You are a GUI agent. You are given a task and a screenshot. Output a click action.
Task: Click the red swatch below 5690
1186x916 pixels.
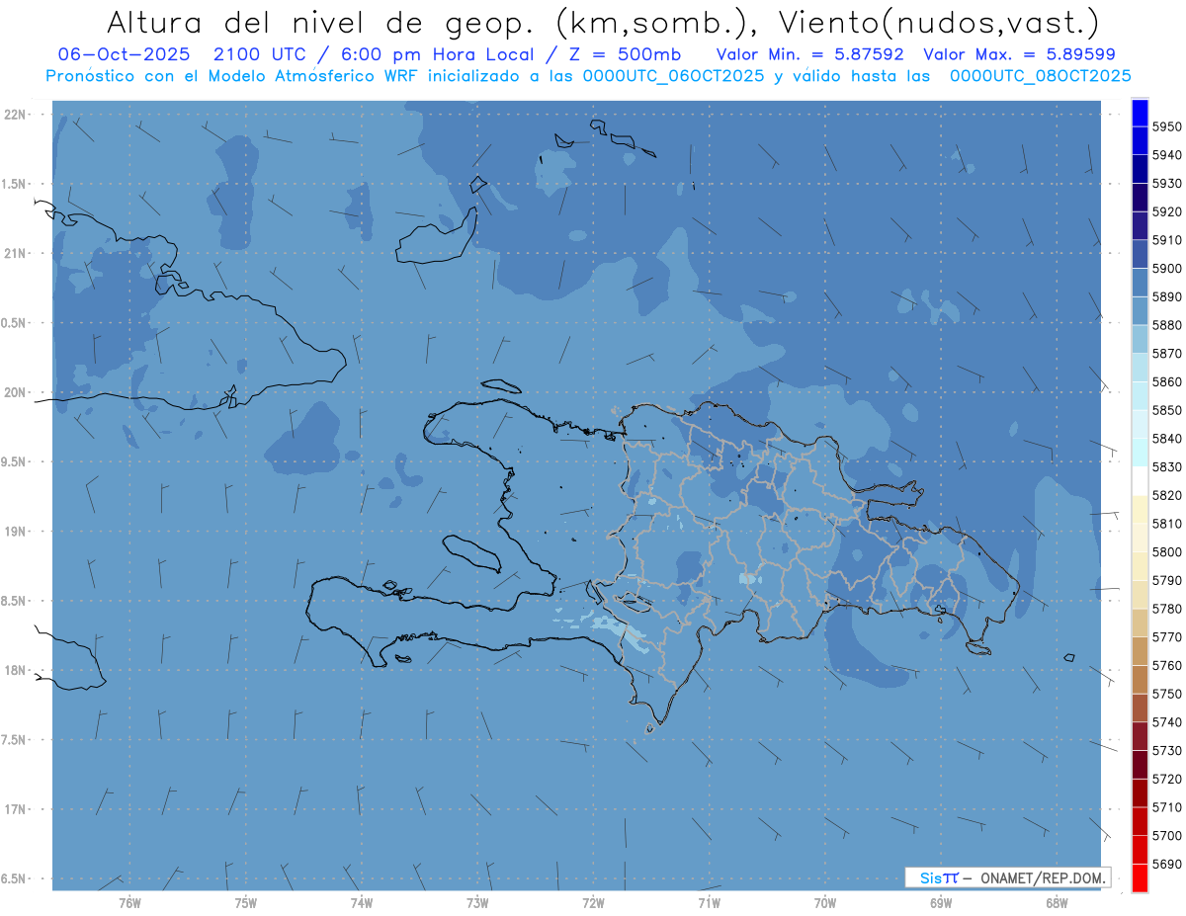click(1140, 877)
